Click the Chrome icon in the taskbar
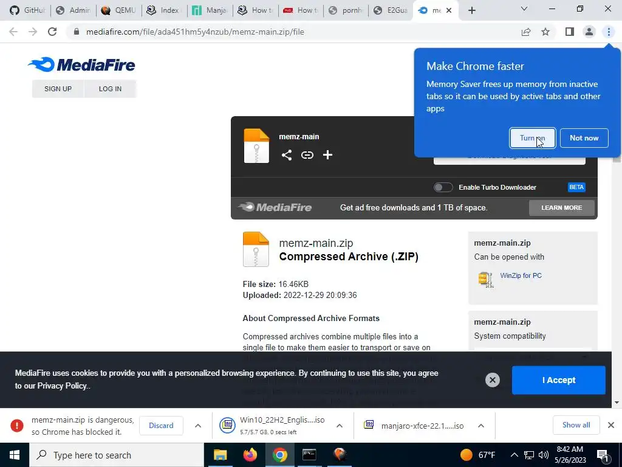Screen dimensions: 622x467 [279, 455]
